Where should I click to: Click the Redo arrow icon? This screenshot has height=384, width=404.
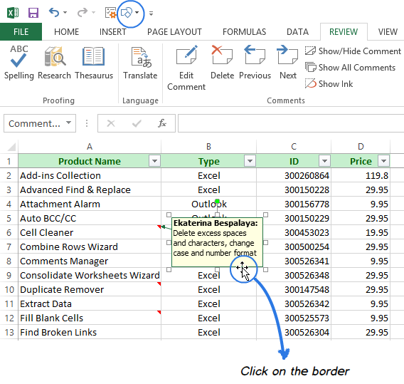pos(83,12)
